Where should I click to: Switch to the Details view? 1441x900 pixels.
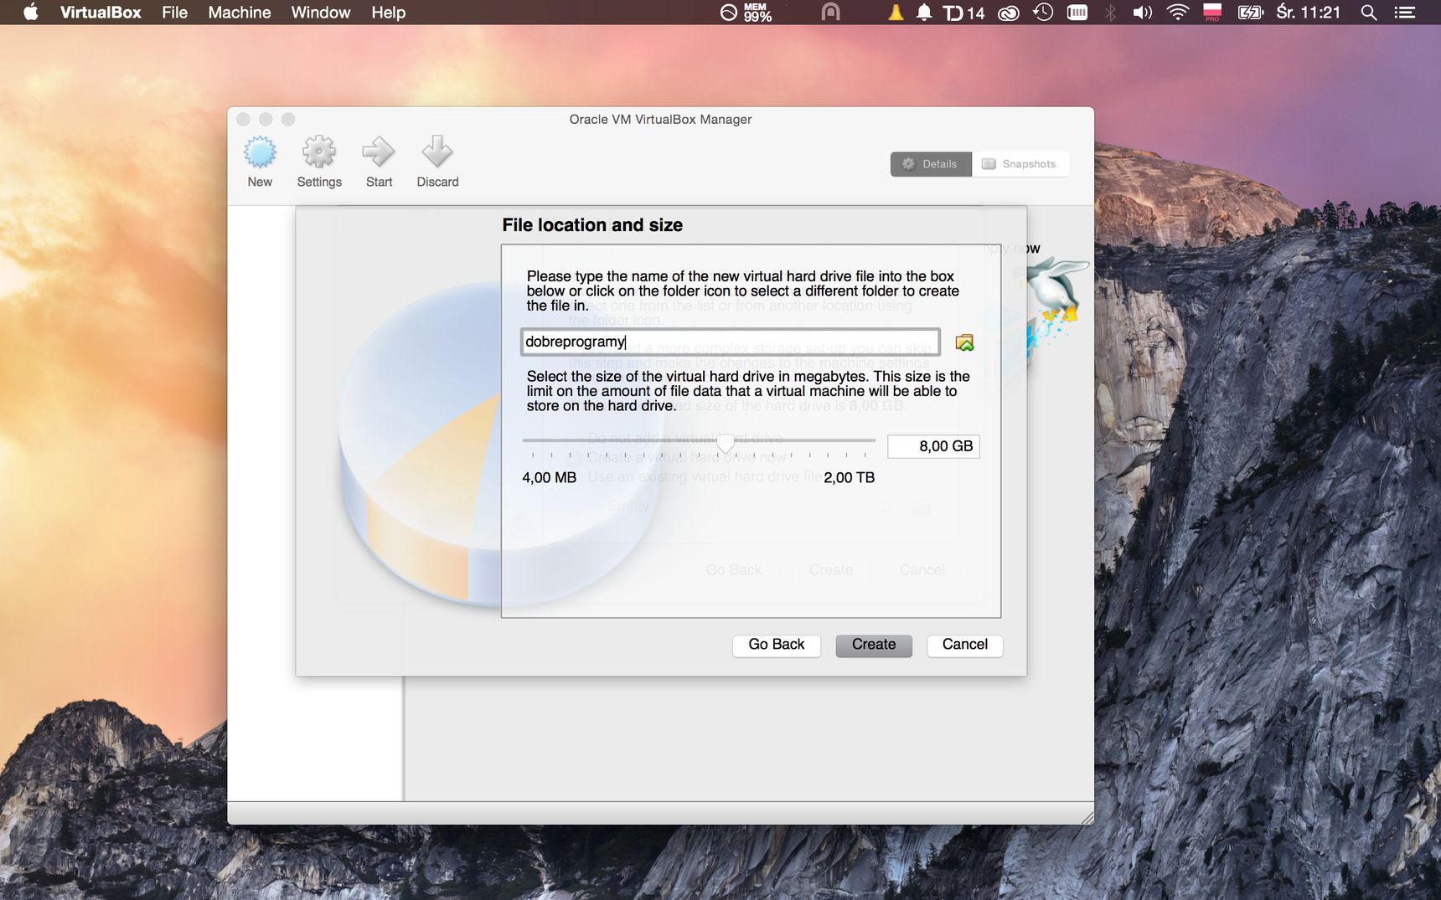931,164
